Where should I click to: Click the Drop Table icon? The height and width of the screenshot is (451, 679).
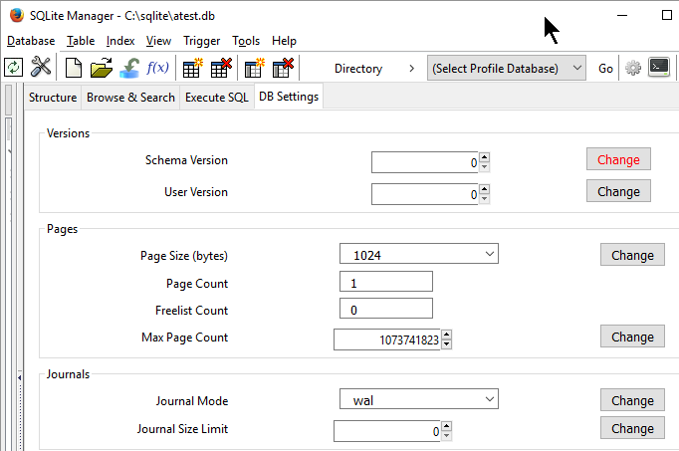point(221,68)
